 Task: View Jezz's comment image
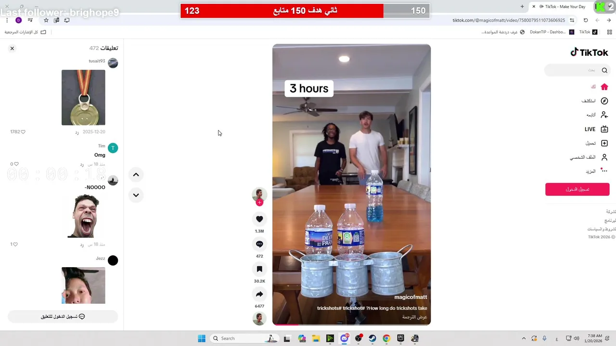click(x=83, y=285)
